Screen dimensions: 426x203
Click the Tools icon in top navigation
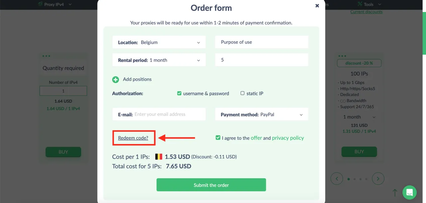360,4
